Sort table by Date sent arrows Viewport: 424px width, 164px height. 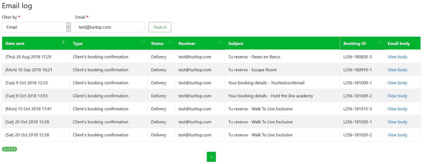pos(64,43)
